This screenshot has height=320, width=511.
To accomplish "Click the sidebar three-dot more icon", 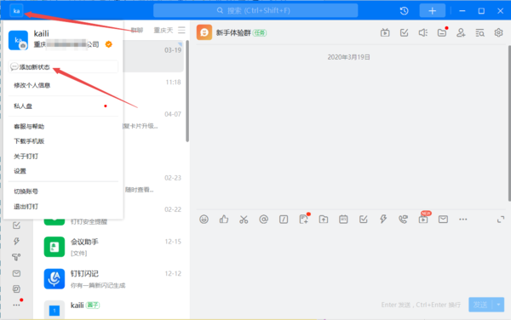I will click(x=17, y=305).
